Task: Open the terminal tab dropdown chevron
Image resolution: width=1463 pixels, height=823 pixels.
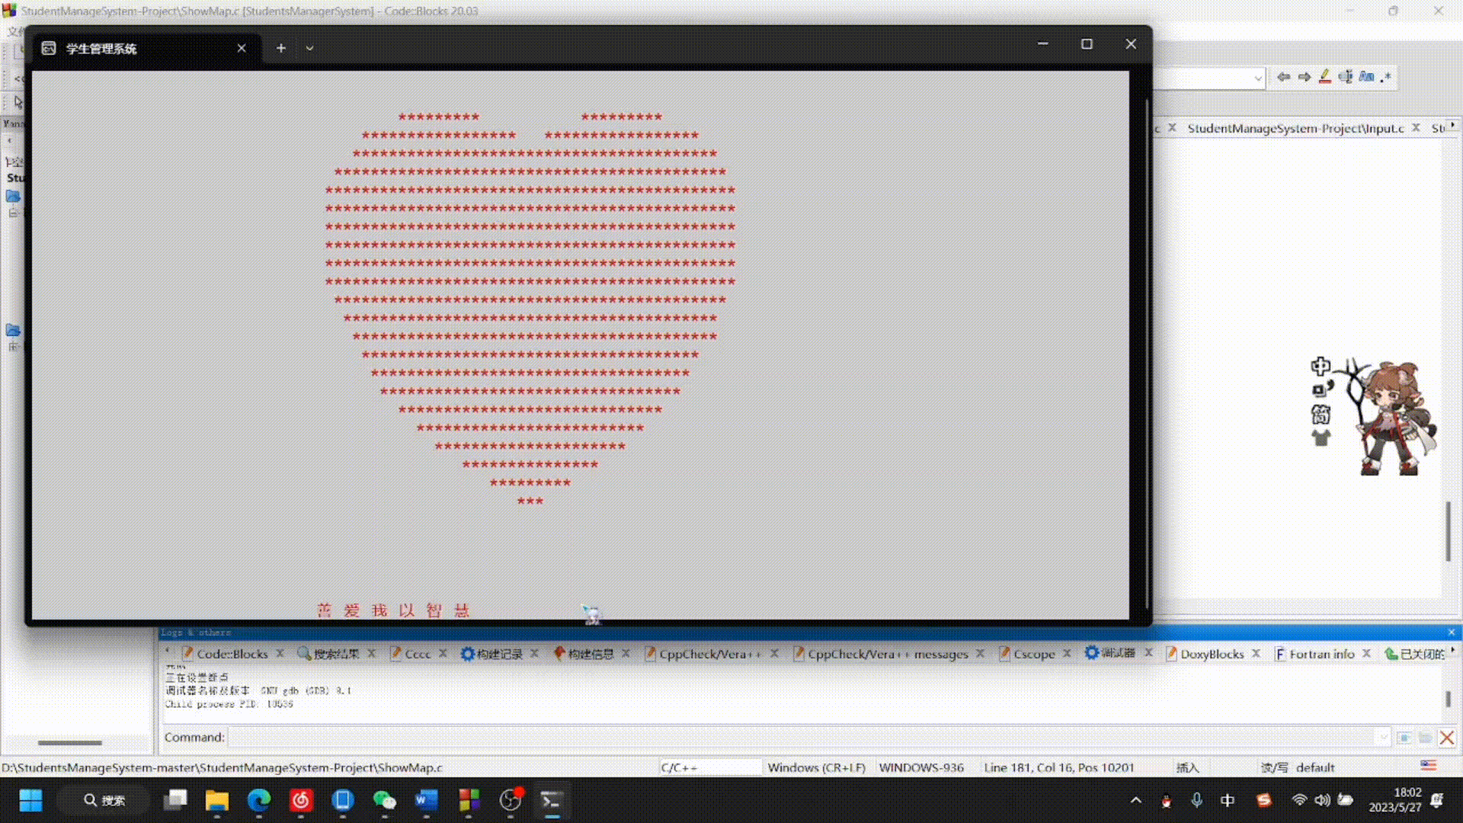Action: pos(309,48)
